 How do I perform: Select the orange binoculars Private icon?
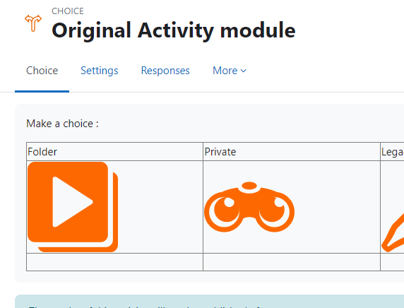[x=249, y=207]
